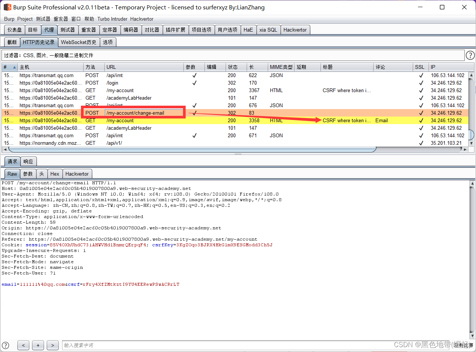
Task: Switch to the 用户选项 tab
Action: point(227,30)
